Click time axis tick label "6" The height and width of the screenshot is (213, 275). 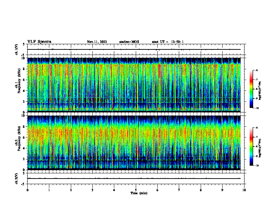(158, 190)
